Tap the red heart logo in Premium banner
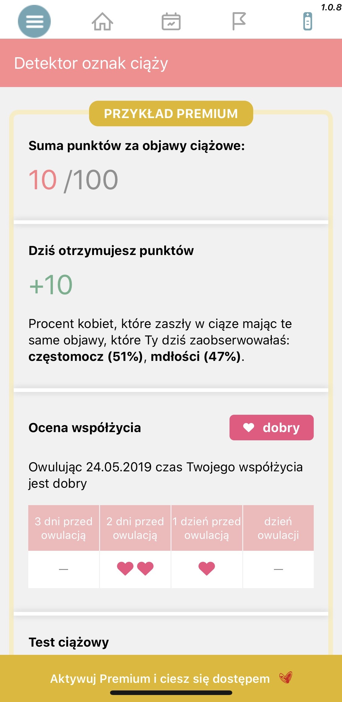The image size is (342, 702). (286, 677)
